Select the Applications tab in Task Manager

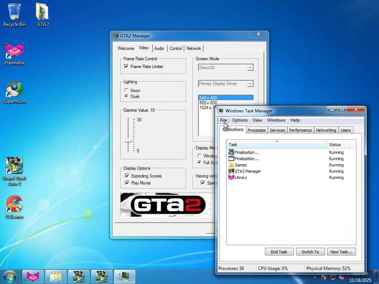pyautogui.click(x=233, y=130)
